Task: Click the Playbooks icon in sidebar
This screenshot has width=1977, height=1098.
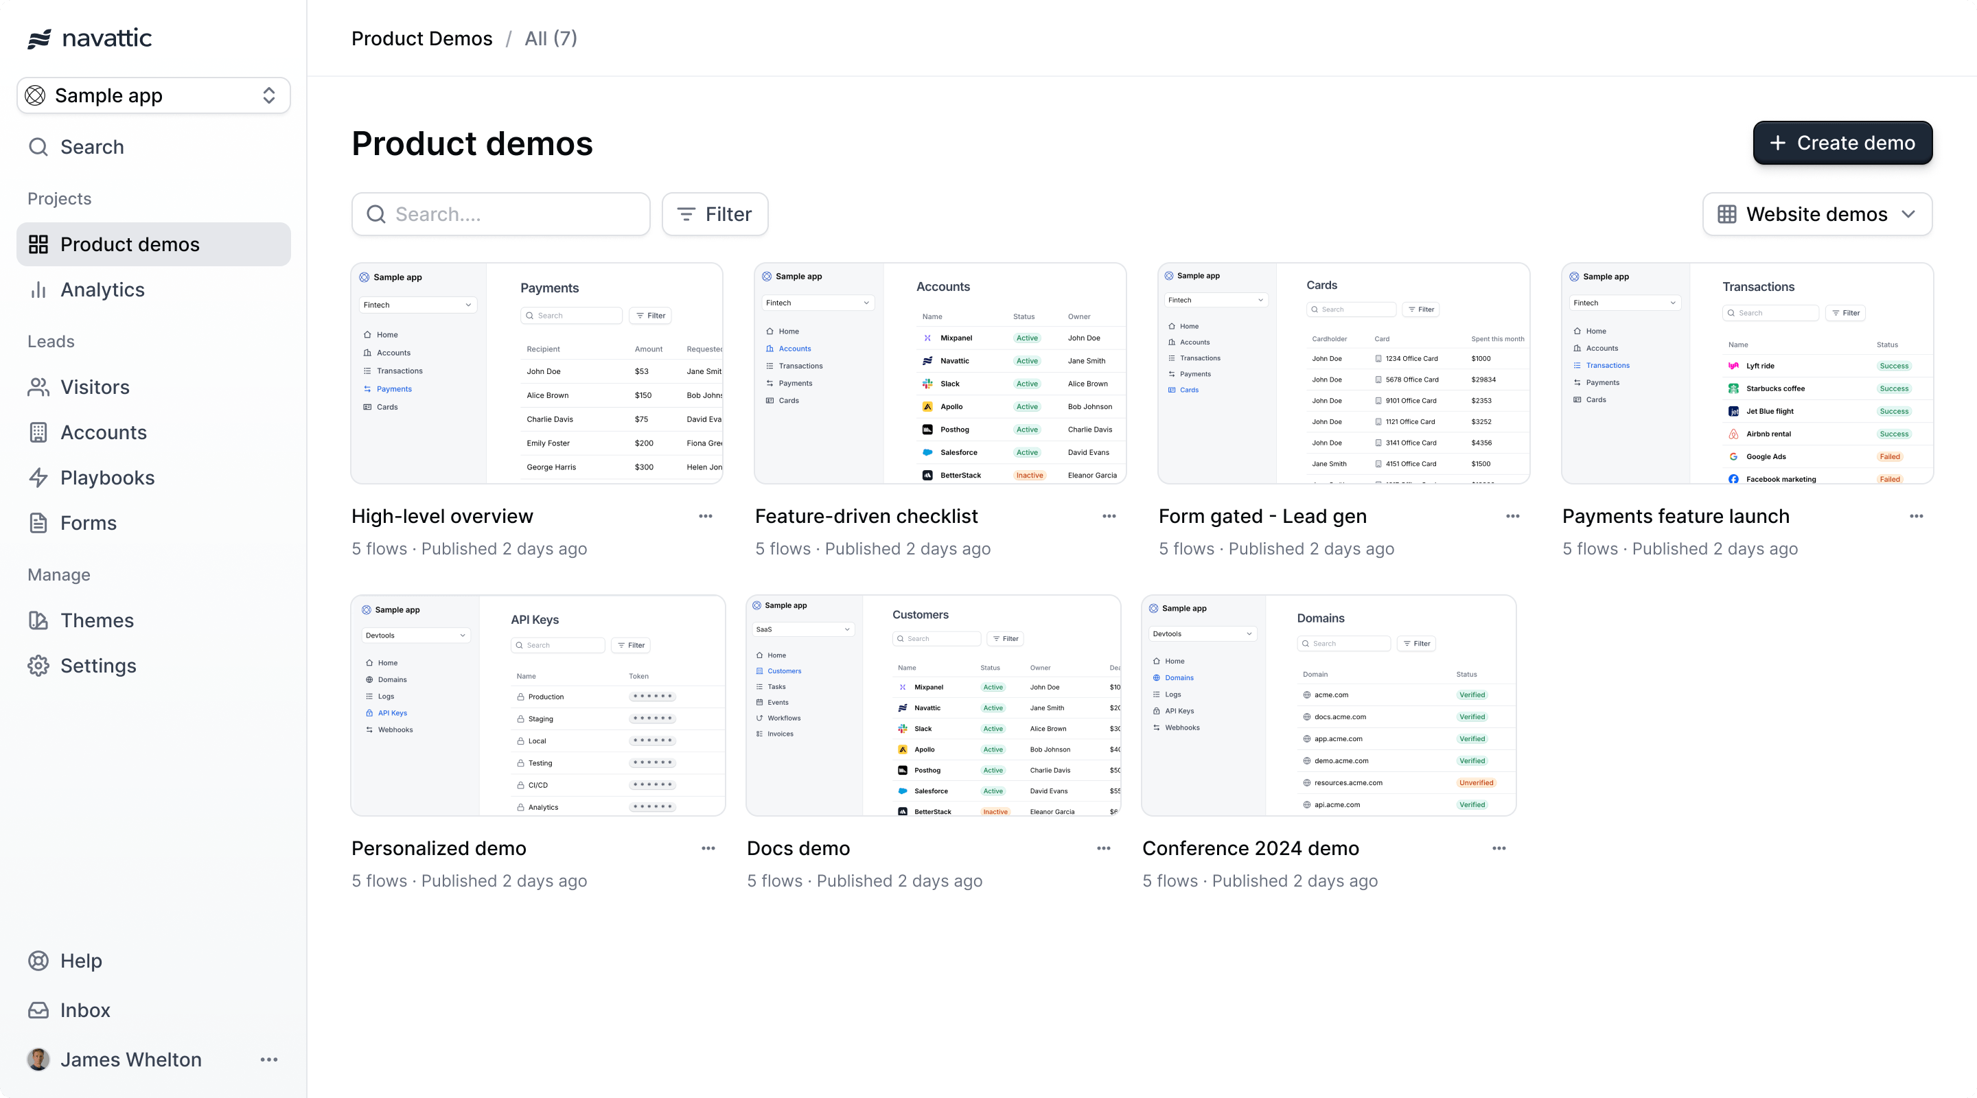Action: (x=38, y=478)
